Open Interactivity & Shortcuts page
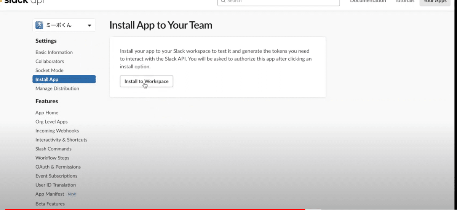The image size is (457, 210). pyautogui.click(x=61, y=140)
